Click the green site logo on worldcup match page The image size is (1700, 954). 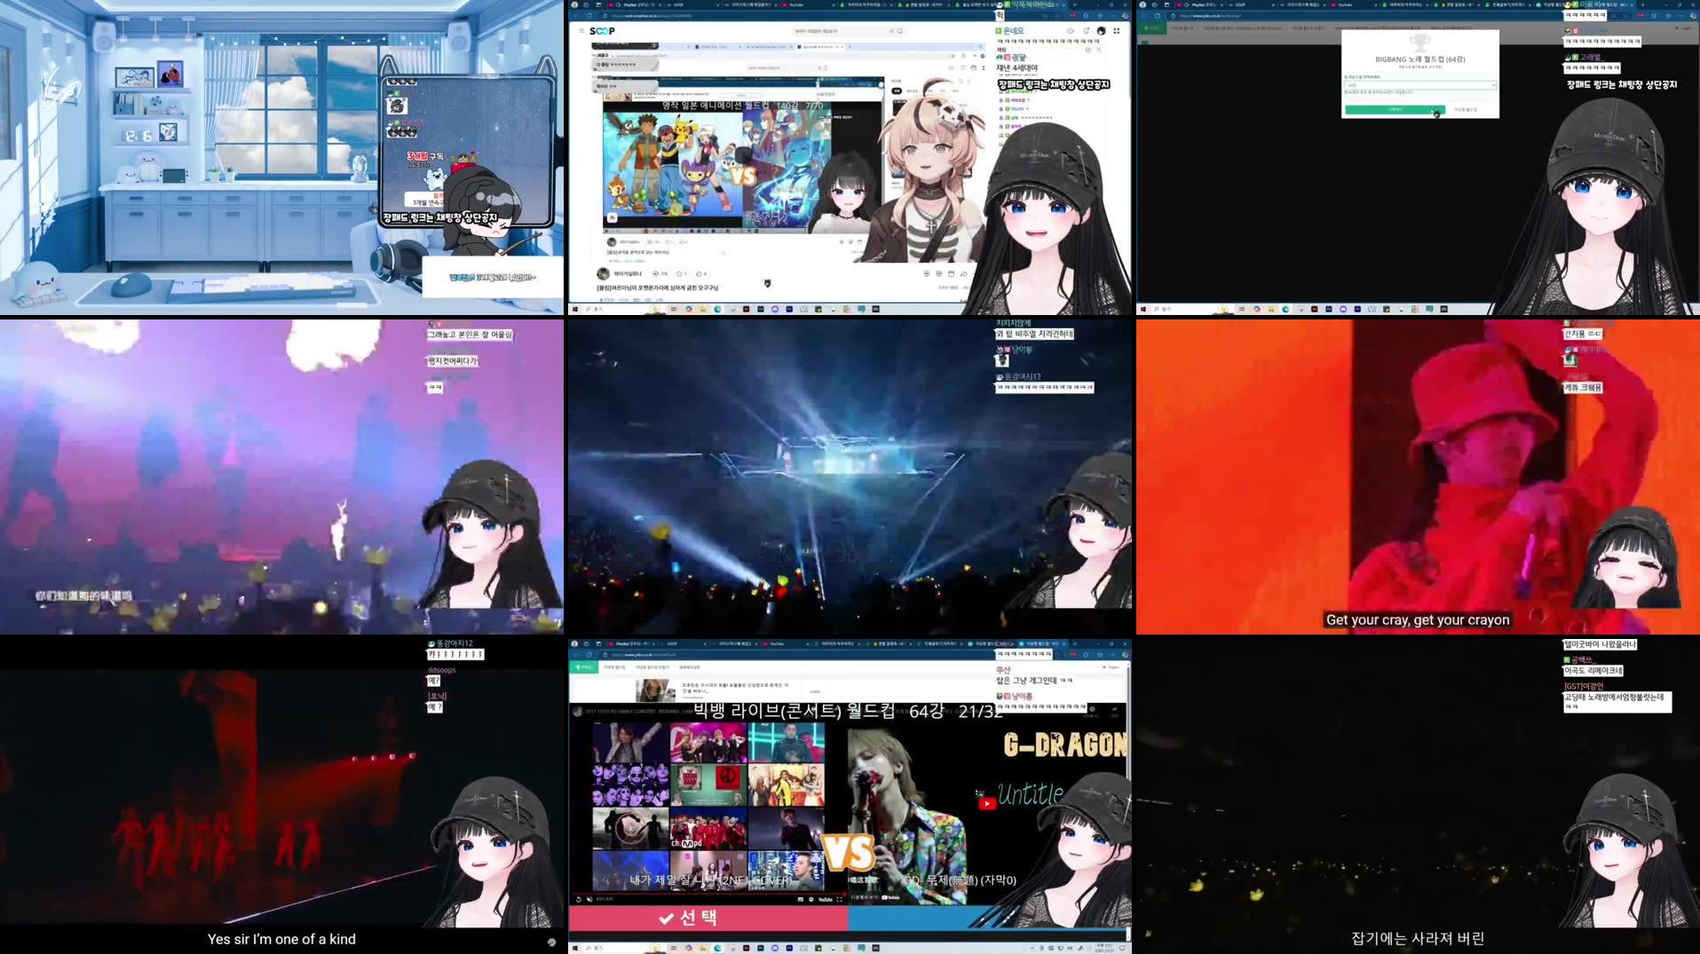pos(582,666)
